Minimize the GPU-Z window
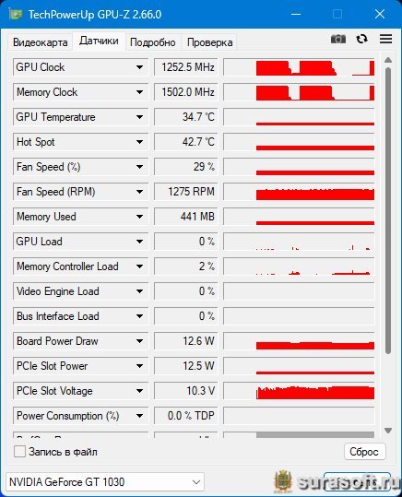 pyautogui.click(x=296, y=14)
